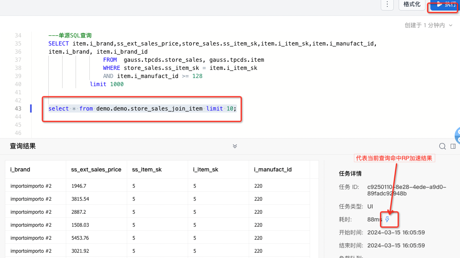Click the SELECT keyword on line 35

[x=59, y=43]
